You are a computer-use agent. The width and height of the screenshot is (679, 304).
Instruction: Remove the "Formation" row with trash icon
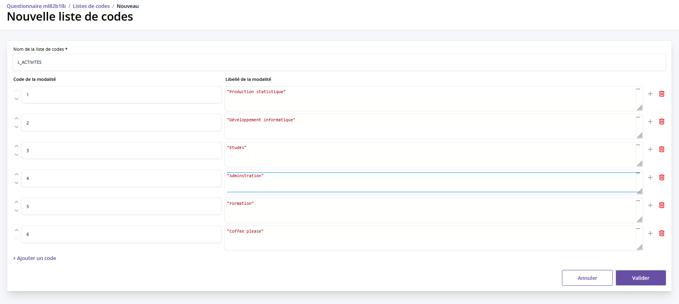point(662,205)
